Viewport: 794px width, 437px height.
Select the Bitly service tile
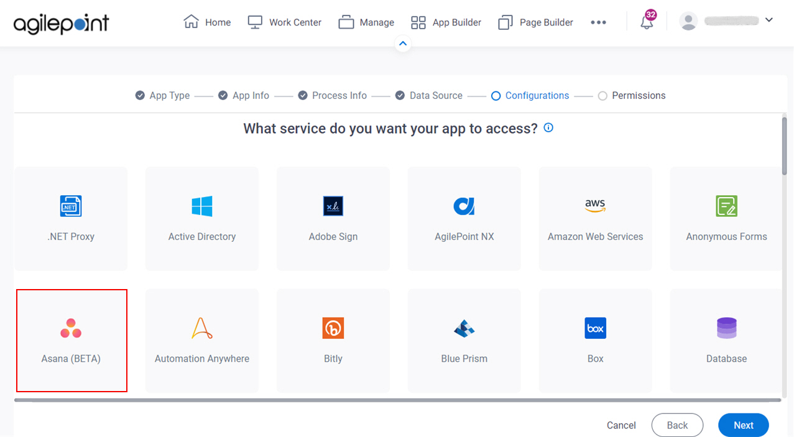(333, 340)
